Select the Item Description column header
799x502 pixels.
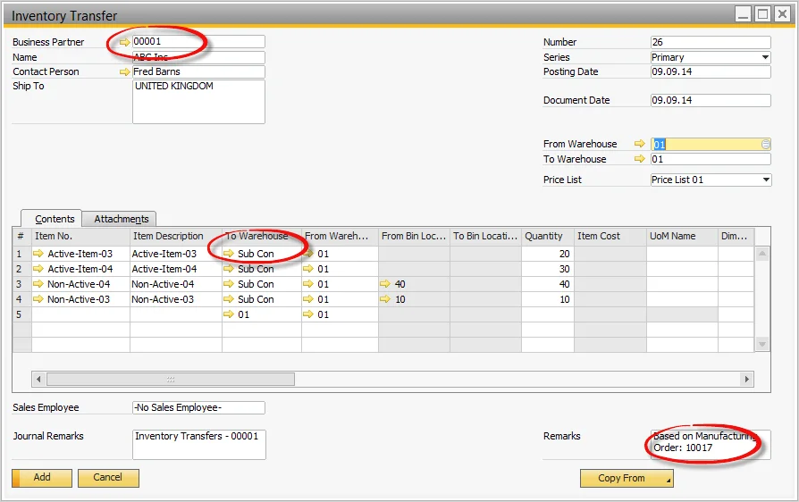pos(176,236)
